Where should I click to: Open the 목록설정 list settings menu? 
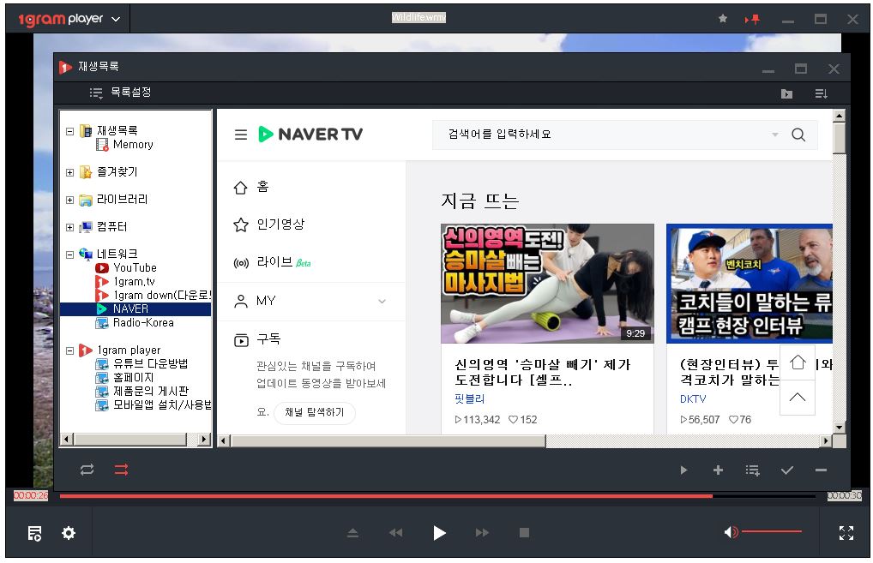[x=120, y=93]
